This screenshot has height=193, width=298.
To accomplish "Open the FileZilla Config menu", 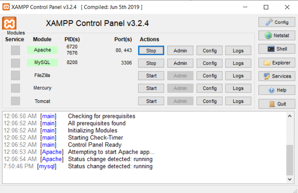I will pyautogui.click(x=210, y=76).
